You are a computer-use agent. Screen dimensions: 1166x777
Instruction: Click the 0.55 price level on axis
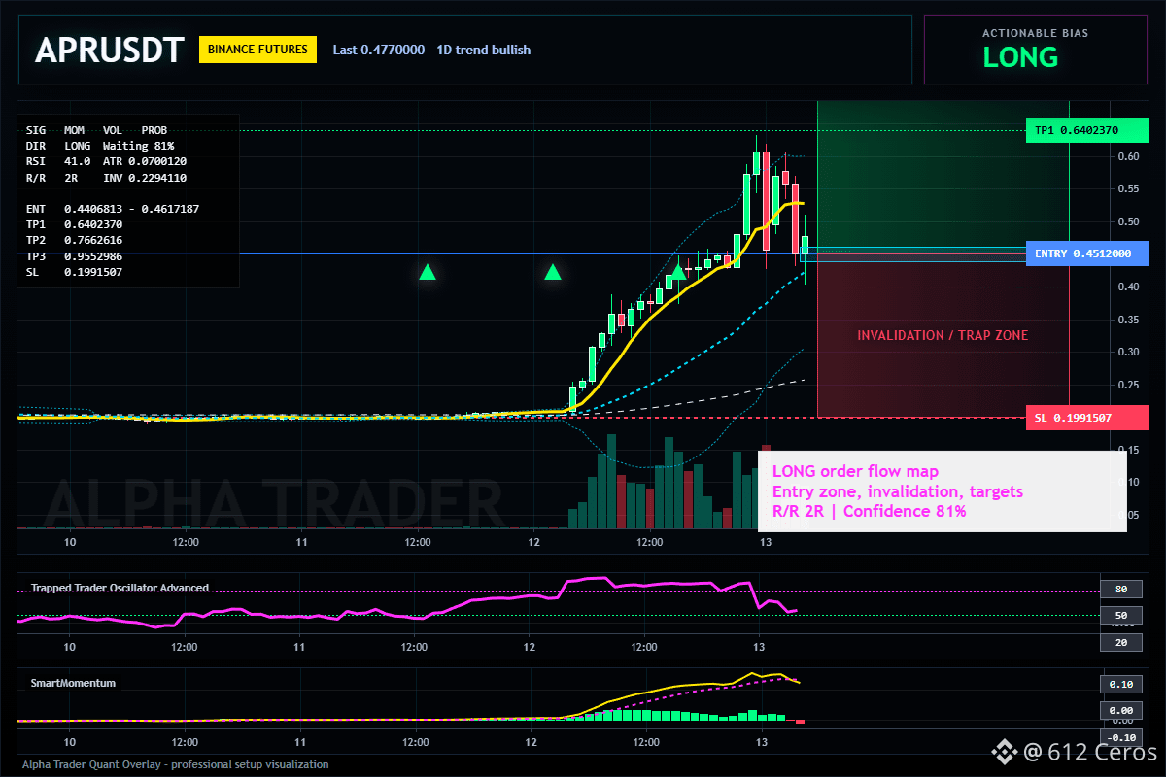(x=1128, y=189)
